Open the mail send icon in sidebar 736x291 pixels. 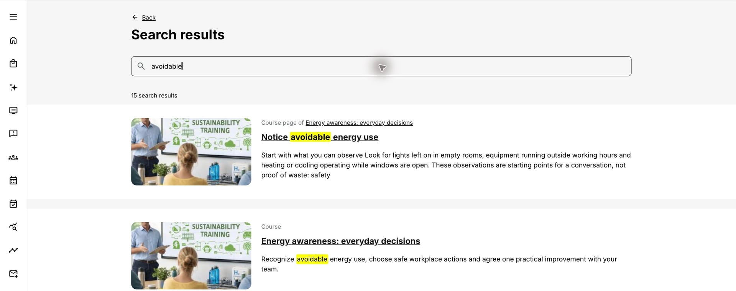tap(13, 274)
